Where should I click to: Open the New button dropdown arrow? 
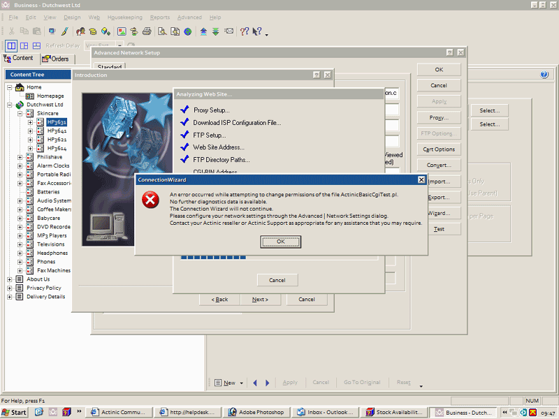242,383
